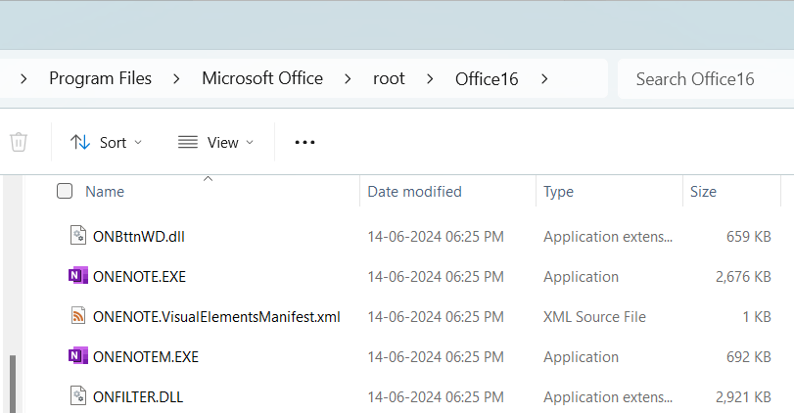
Task: Sort by the Date modified column header
Action: (414, 191)
